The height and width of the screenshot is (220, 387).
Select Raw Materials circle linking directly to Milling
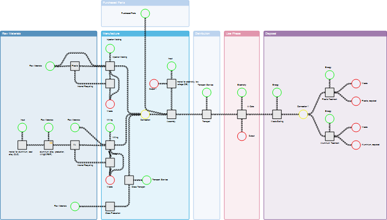point(75,127)
